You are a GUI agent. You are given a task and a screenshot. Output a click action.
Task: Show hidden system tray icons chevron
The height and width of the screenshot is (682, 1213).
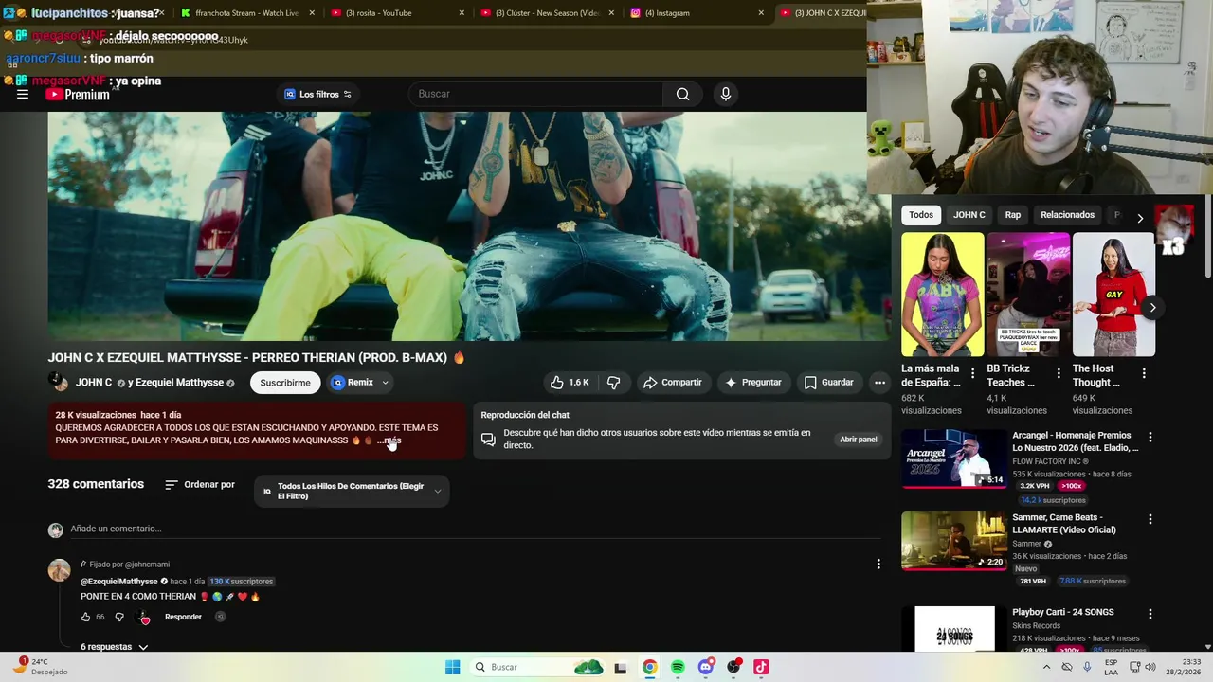1046,667
